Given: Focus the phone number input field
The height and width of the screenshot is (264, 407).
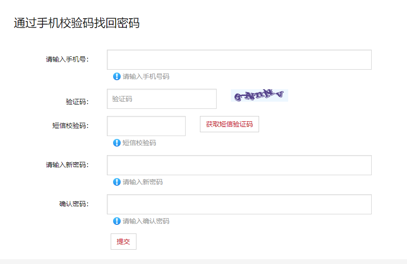Looking at the screenshot, I should pos(239,60).
